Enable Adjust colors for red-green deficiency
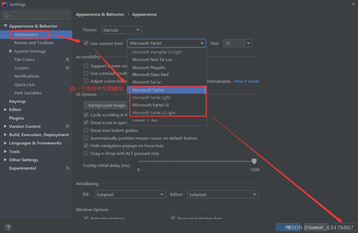This screenshot has height=233, width=358. click(86, 81)
